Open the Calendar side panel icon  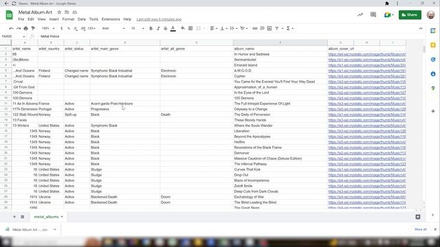pos(433,30)
